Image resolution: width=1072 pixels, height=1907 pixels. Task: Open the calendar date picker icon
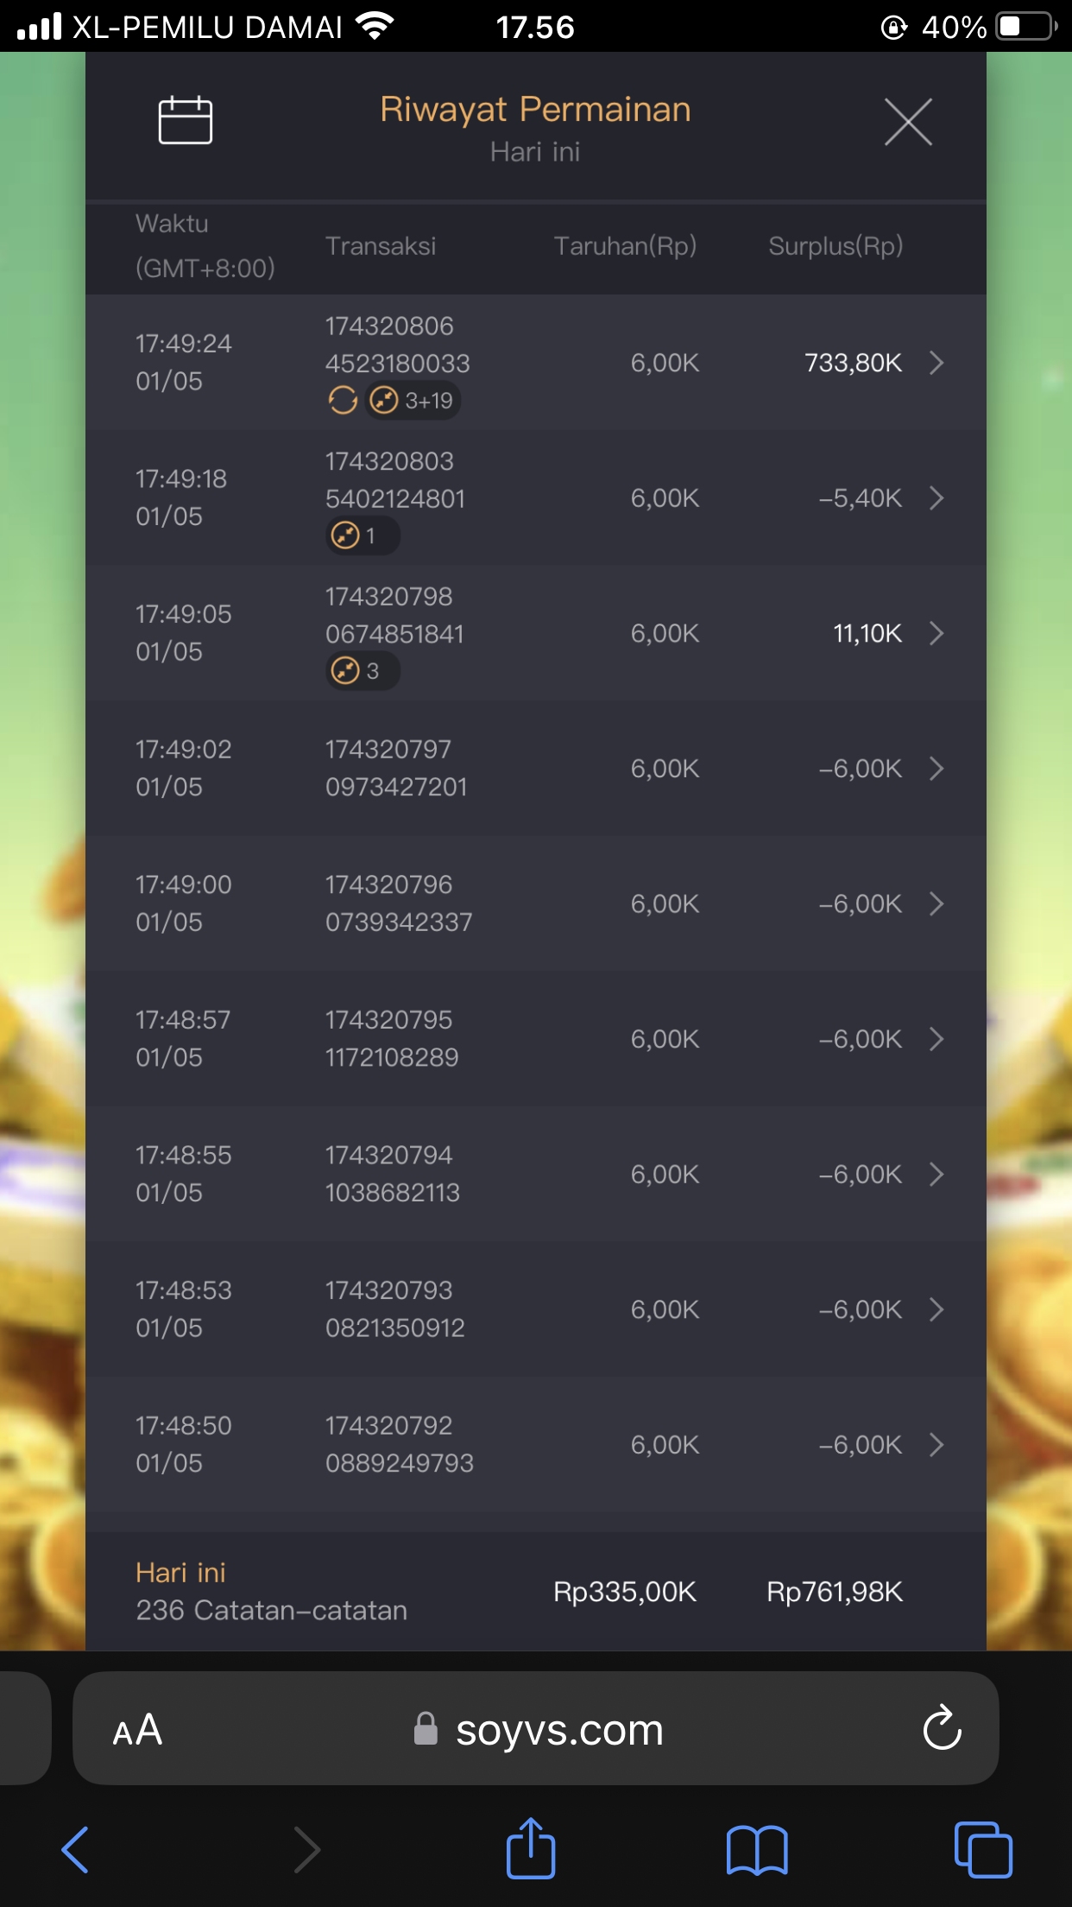[185, 120]
